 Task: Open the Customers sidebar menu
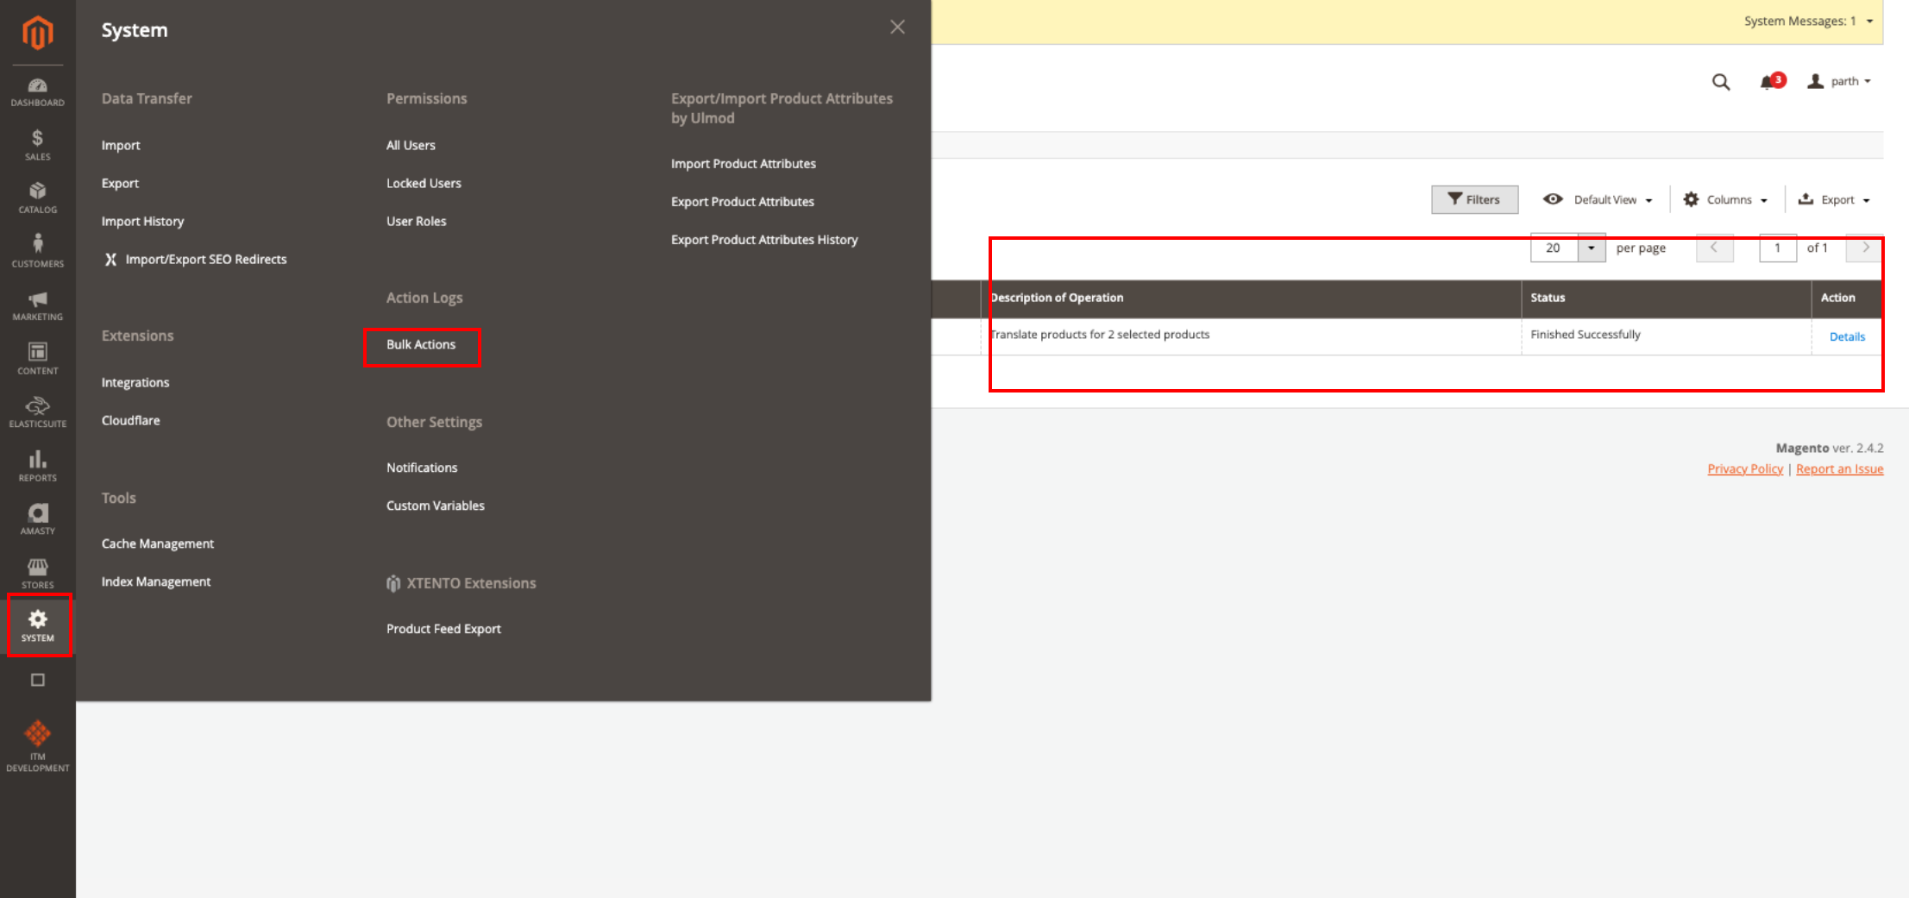pos(37,252)
